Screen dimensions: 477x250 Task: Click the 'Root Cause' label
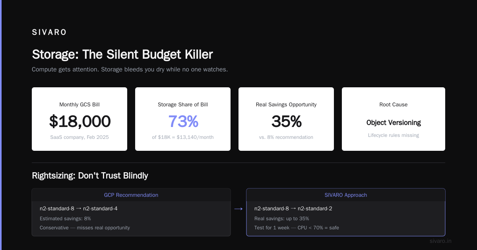(394, 105)
